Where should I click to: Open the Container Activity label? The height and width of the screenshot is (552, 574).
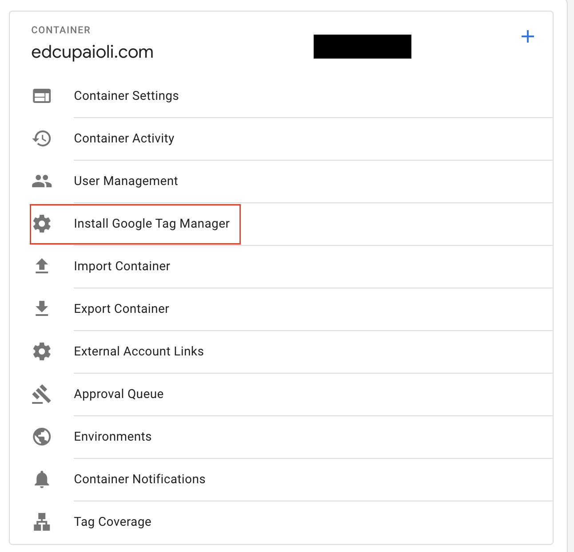click(124, 138)
